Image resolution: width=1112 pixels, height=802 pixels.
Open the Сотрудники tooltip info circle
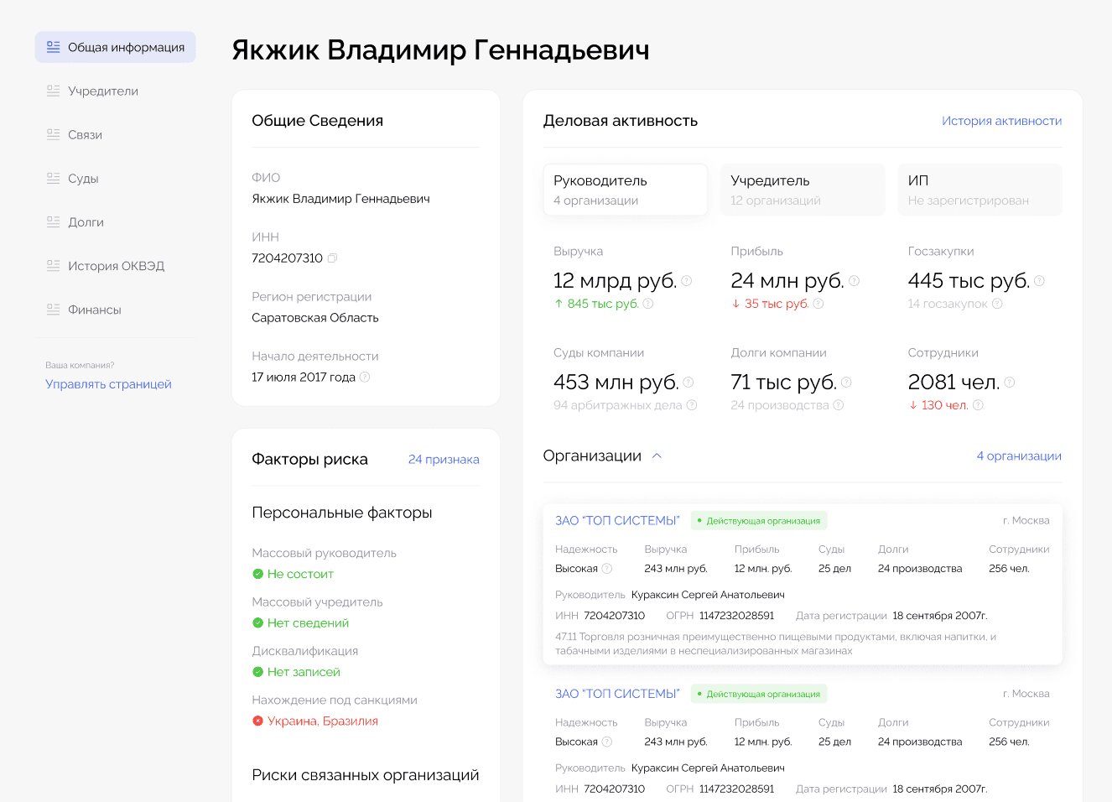click(1011, 382)
